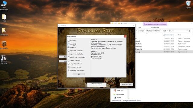193x108 pixels.
Task: Open the address bar history dropdown in Explorer
Action: pos(187,31)
